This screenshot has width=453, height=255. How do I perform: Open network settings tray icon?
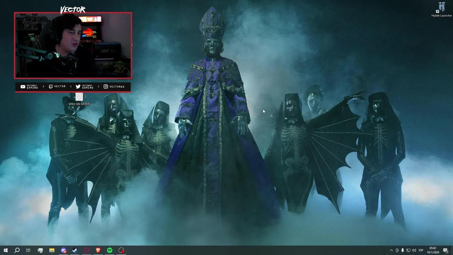(x=408, y=250)
